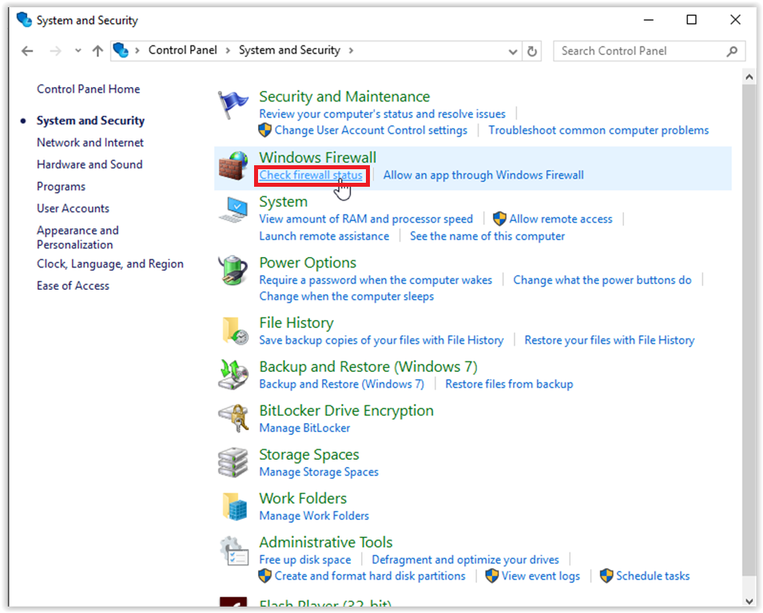Click Manage Work Folders link

pyautogui.click(x=314, y=516)
